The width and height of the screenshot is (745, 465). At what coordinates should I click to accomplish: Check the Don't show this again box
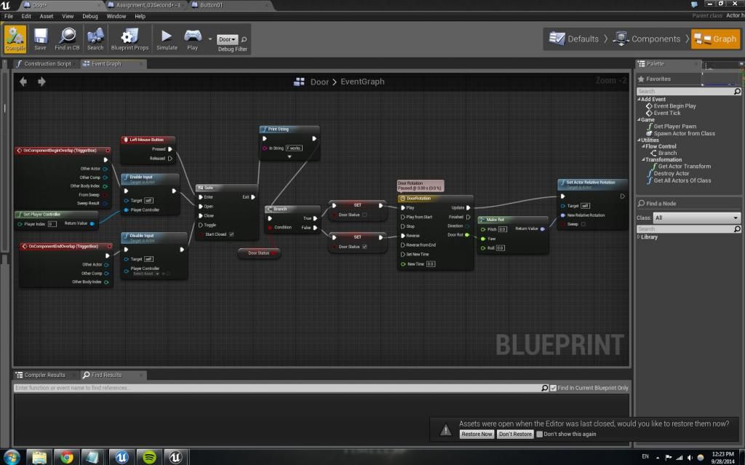pos(539,434)
